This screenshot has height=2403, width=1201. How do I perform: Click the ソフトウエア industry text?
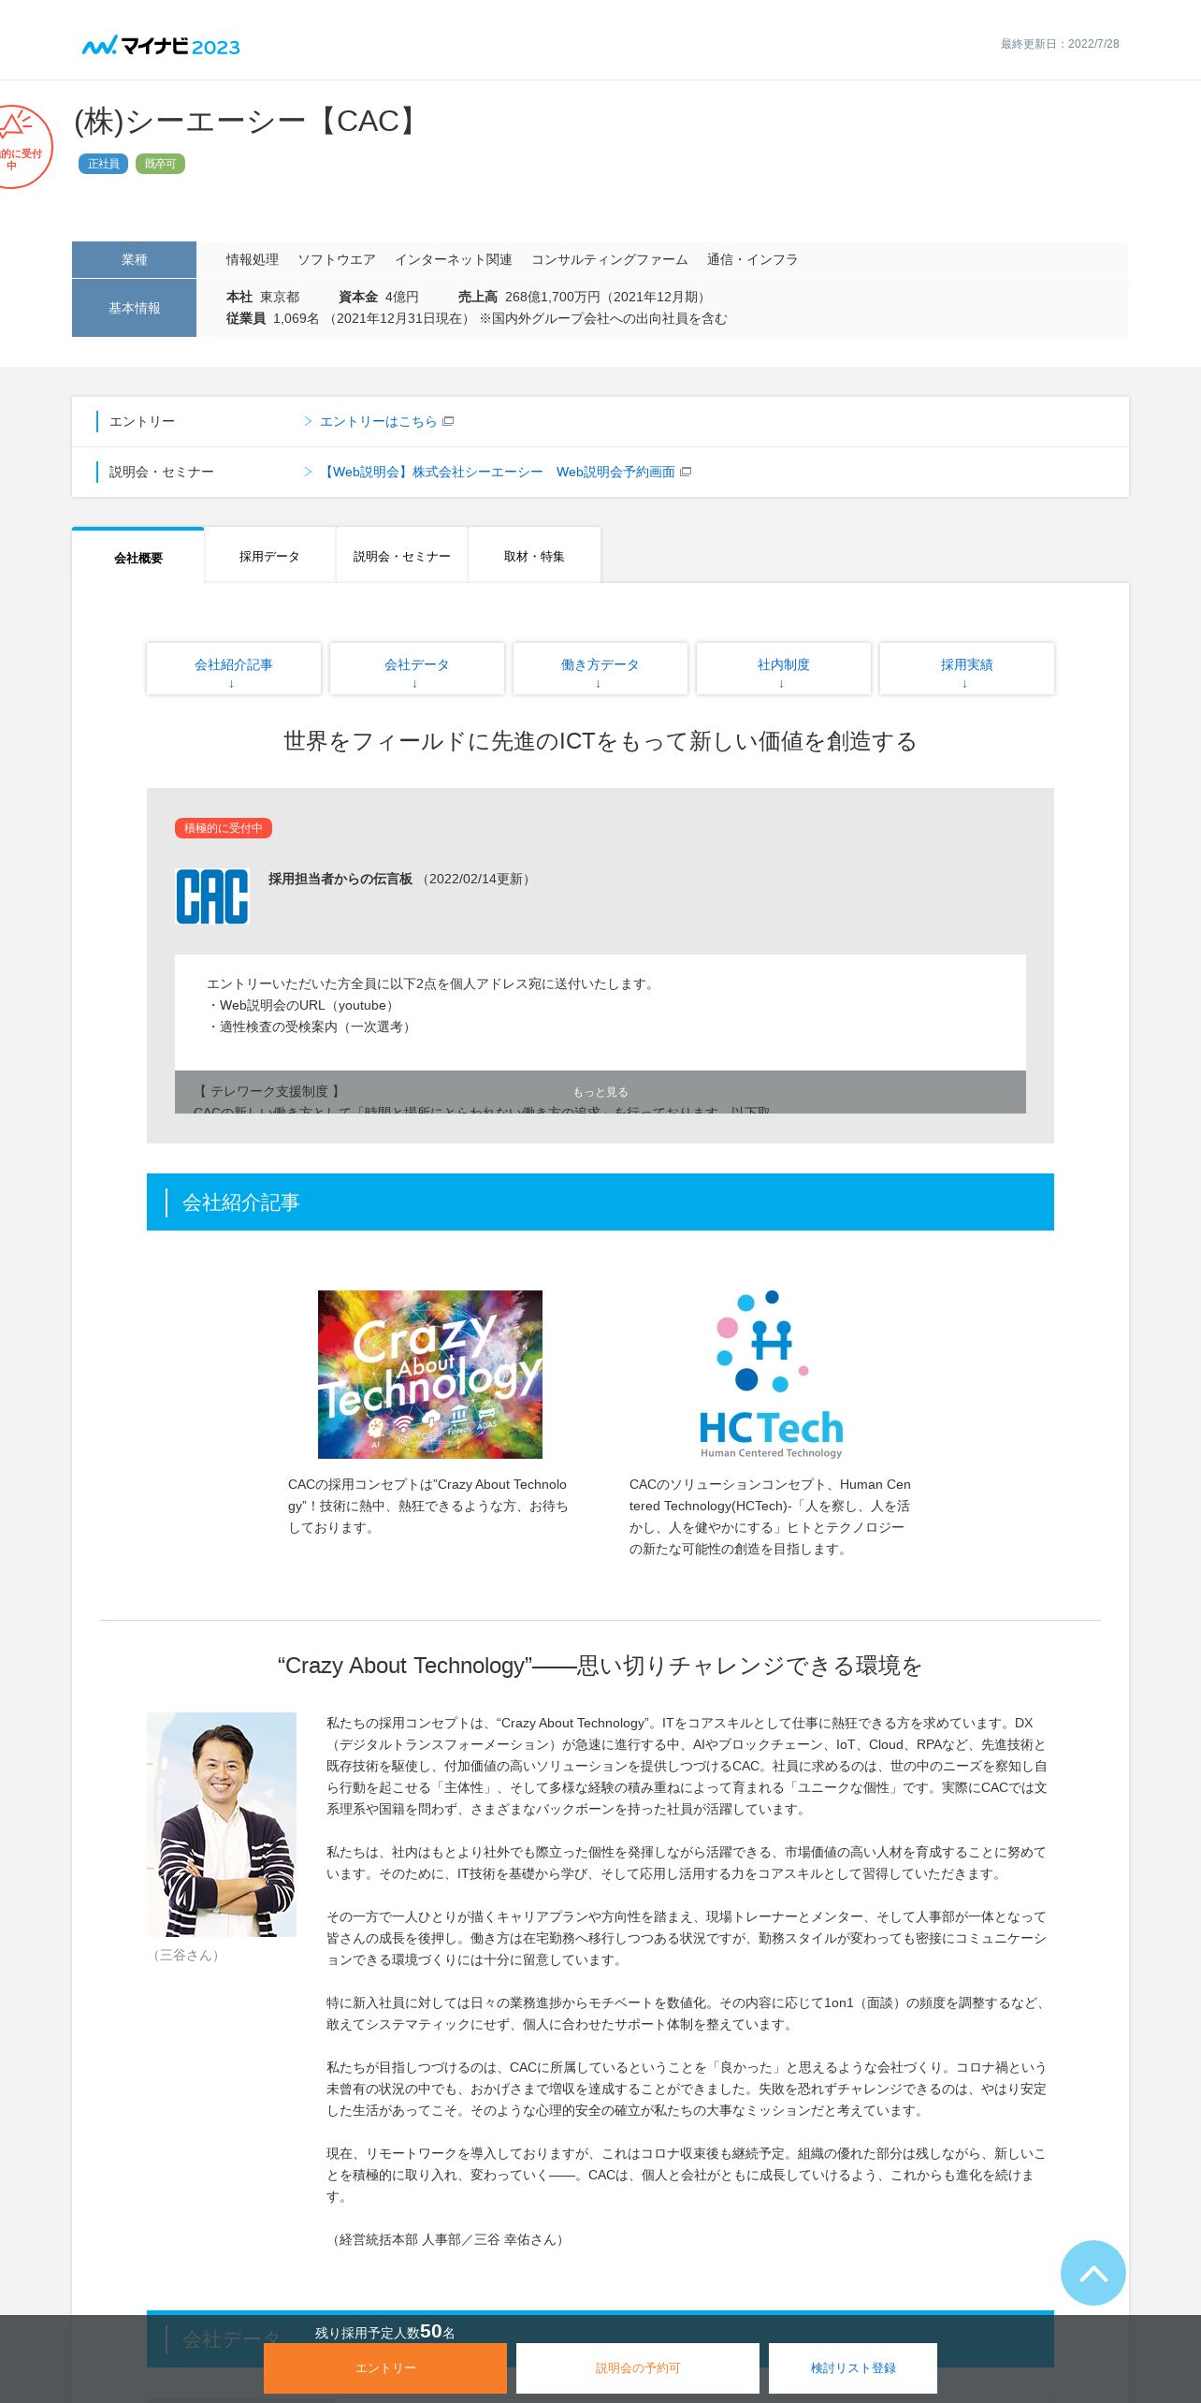coord(337,259)
